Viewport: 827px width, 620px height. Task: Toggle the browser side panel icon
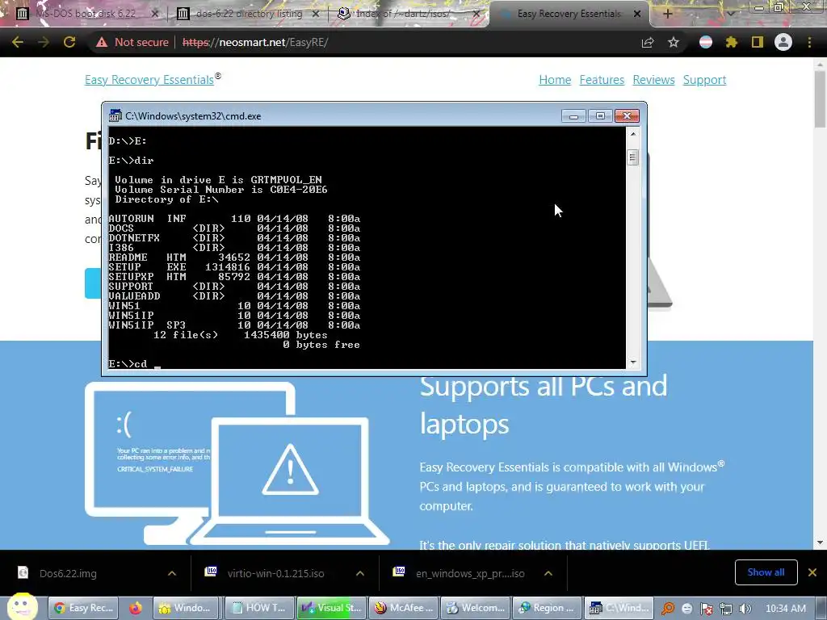(x=758, y=42)
